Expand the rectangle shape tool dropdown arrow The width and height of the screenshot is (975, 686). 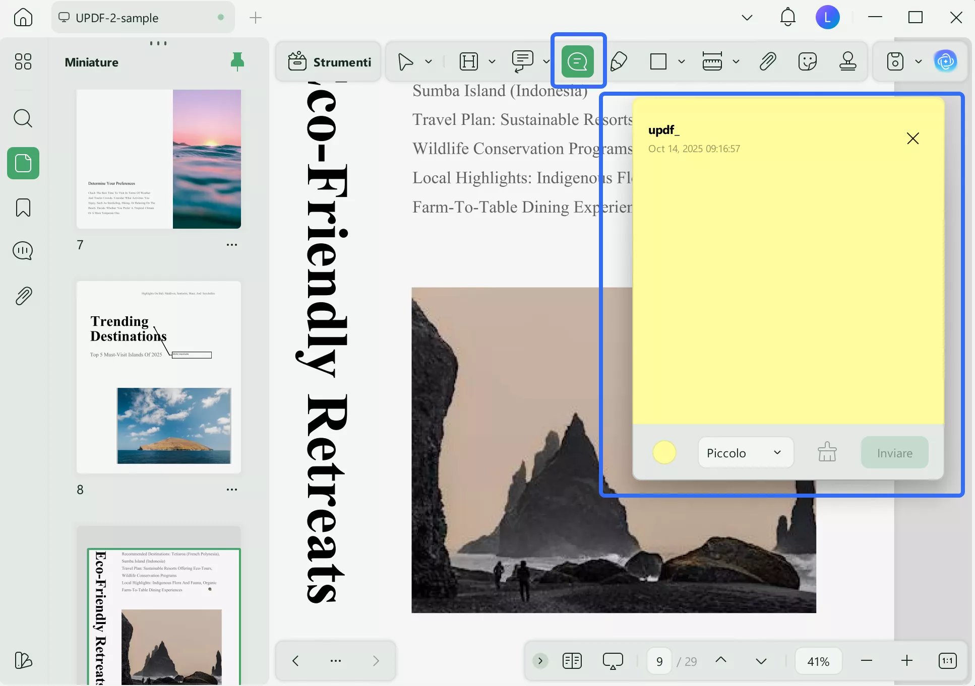682,61
